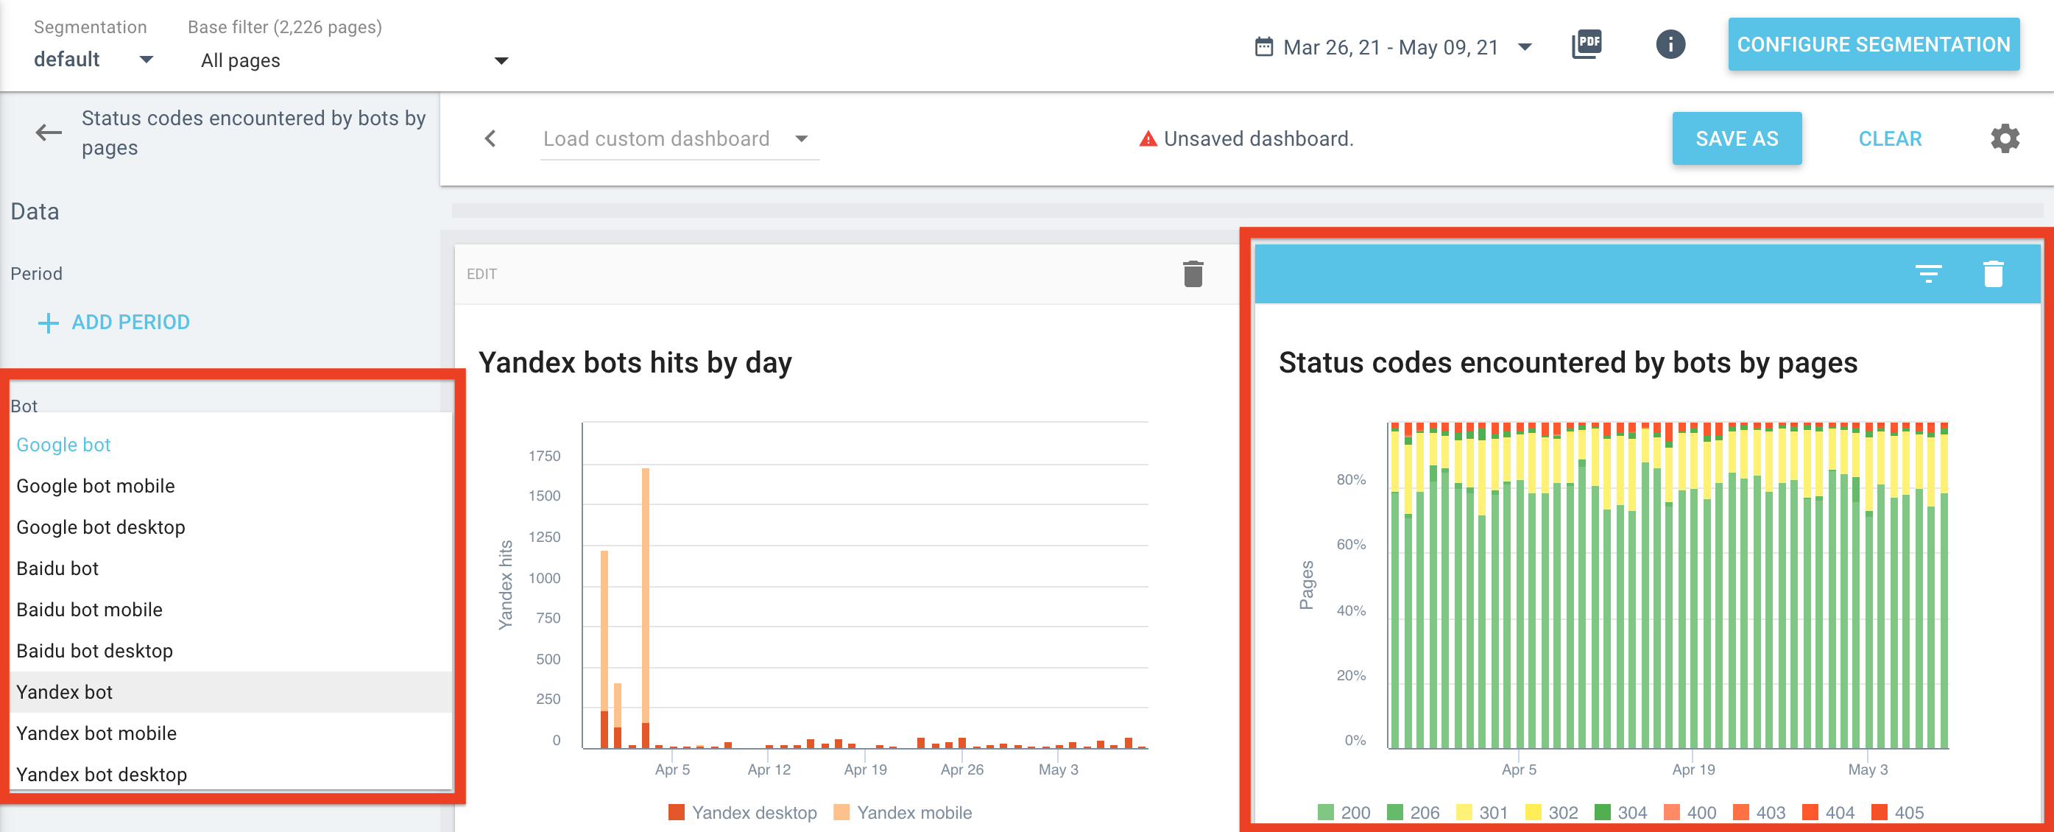This screenshot has width=2054, height=832.
Task: Click the date range Mar 26 - May 09 text
Action: pyautogui.click(x=1391, y=47)
